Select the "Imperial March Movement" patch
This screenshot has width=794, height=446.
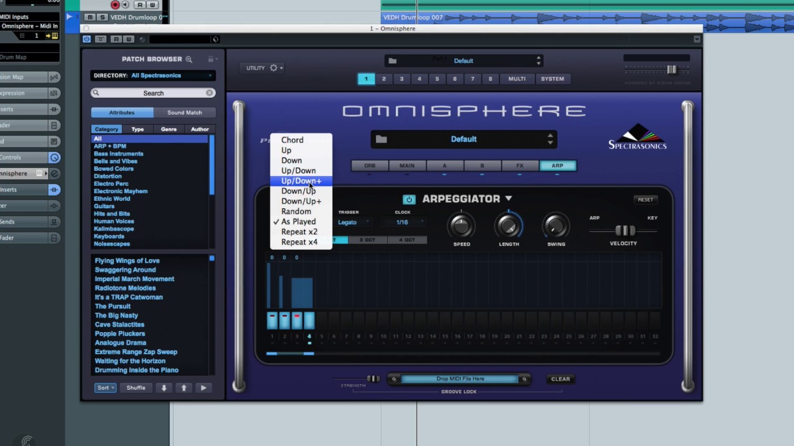[x=135, y=279]
